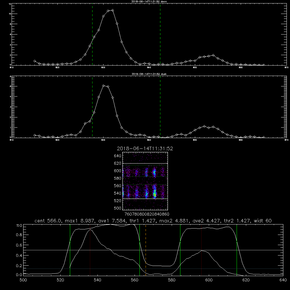Click the spectrogram y-axis label 540

pos(118,193)
